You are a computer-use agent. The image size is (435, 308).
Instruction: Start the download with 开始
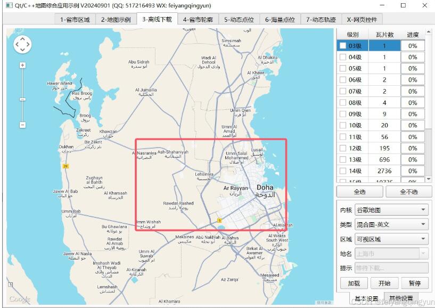point(384,283)
